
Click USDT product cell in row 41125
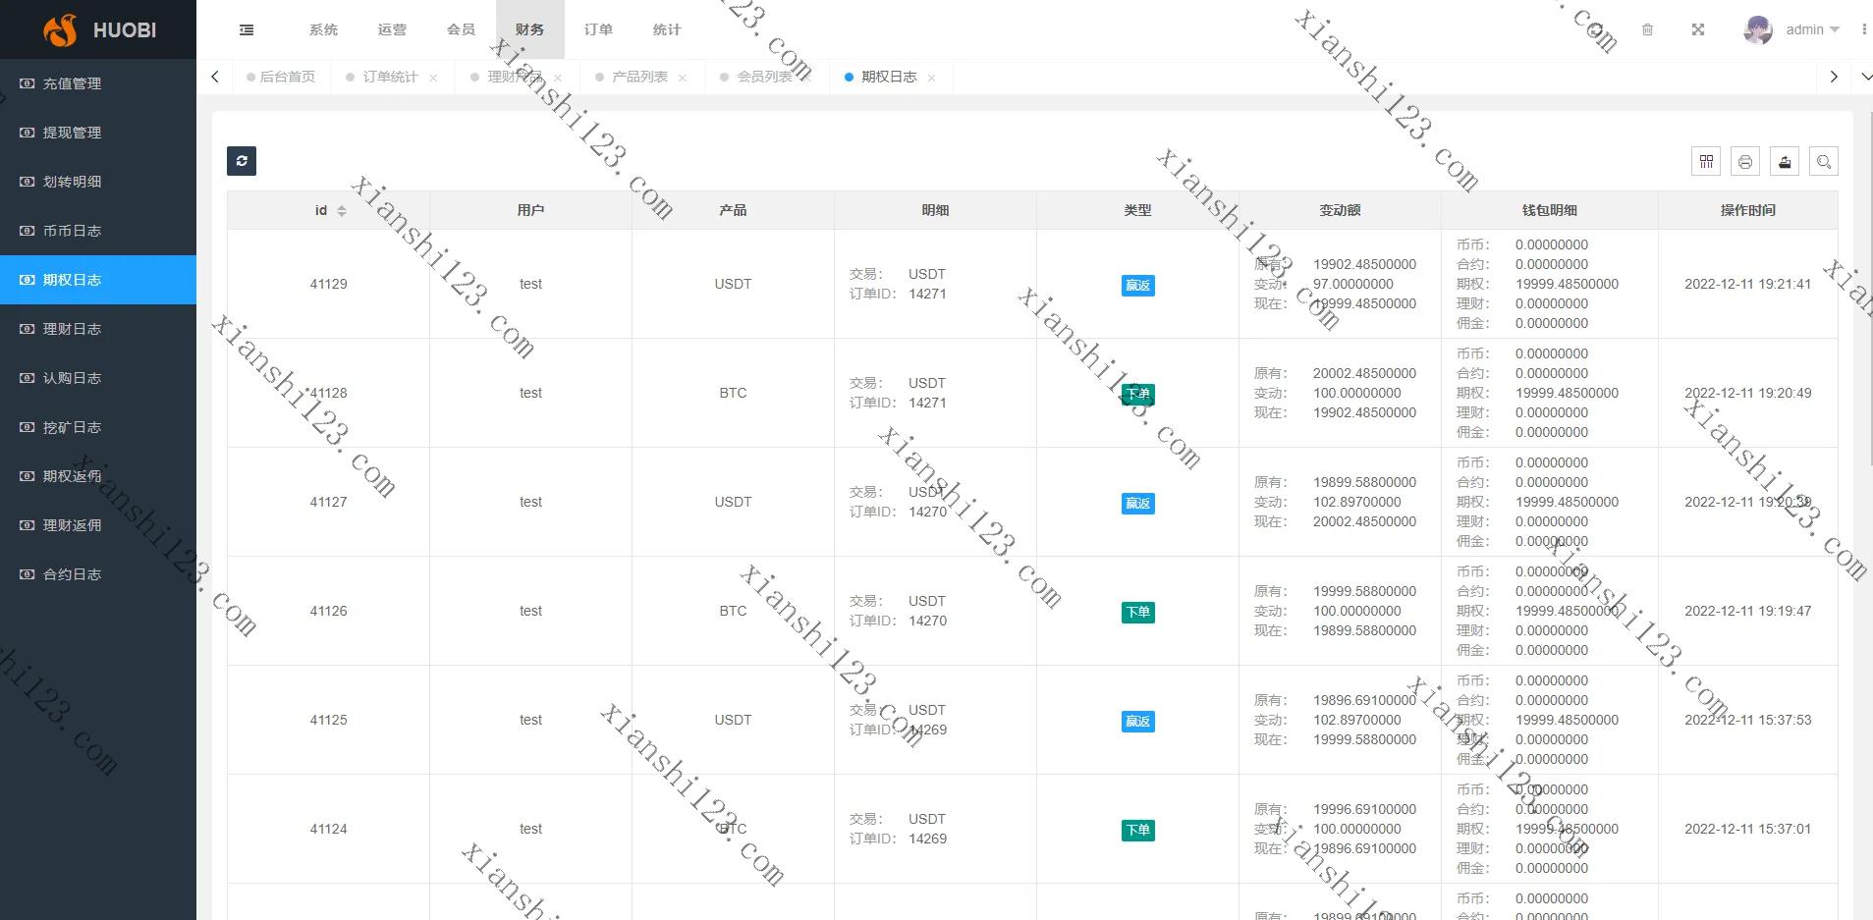pyautogui.click(x=733, y=720)
